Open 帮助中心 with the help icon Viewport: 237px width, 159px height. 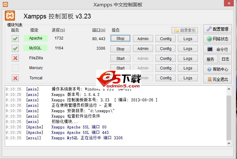(x=217, y=69)
